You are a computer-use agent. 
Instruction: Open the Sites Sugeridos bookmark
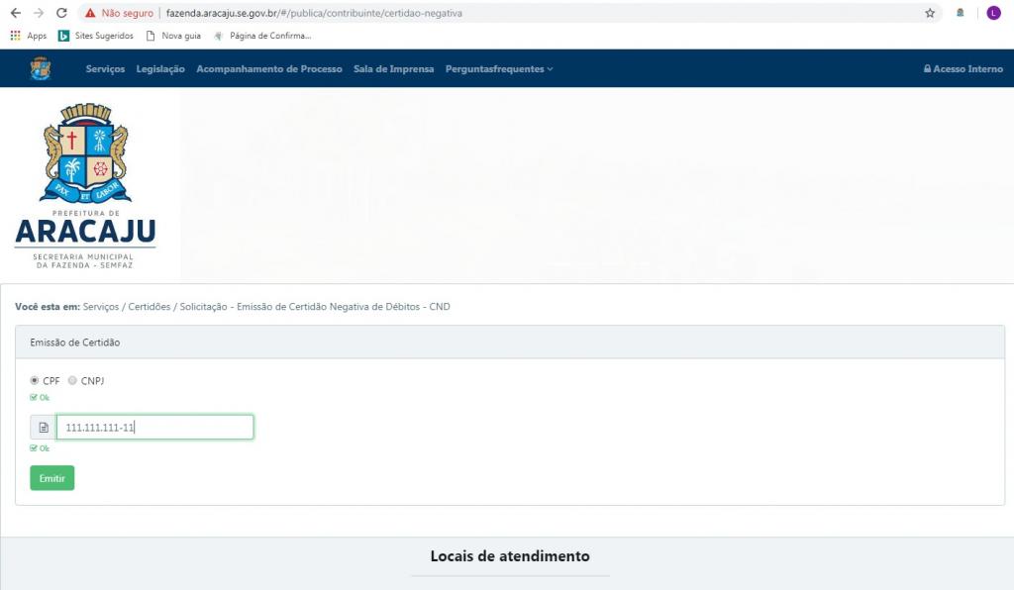point(96,36)
